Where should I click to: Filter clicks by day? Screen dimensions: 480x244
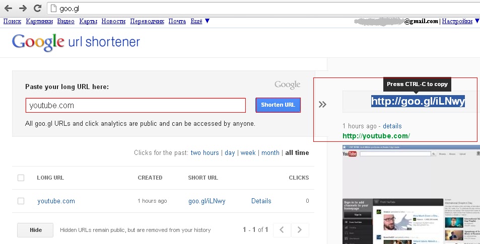230,152
